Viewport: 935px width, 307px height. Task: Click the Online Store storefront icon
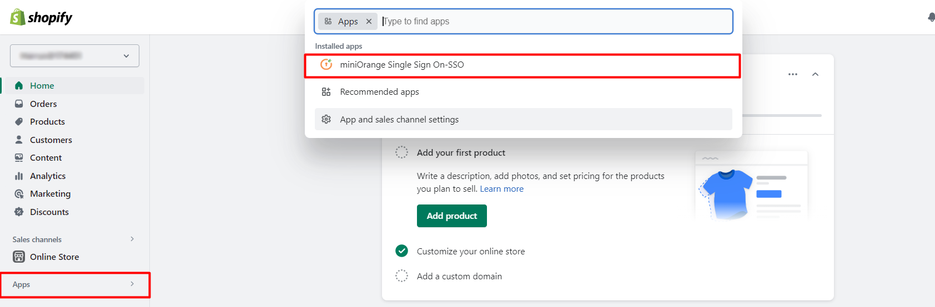click(19, 257)
